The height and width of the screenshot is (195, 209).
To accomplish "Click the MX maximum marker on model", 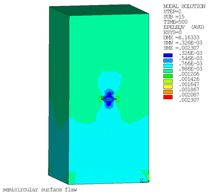I will [x=104, y=97].
